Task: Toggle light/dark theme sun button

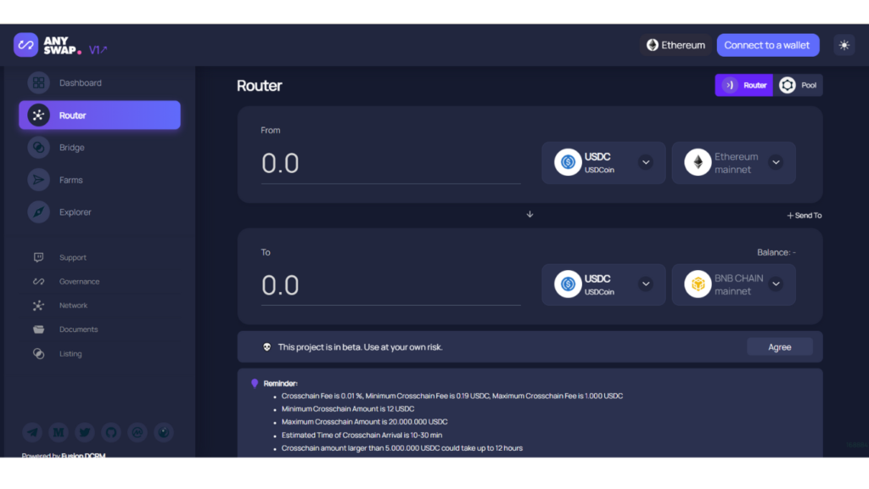Action: [844, 45]
